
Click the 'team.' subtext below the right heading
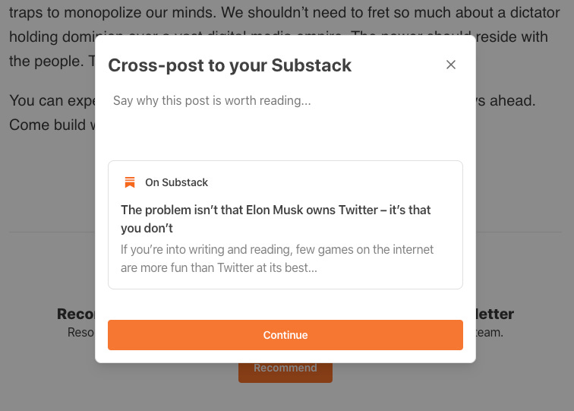tap(490, 332)
